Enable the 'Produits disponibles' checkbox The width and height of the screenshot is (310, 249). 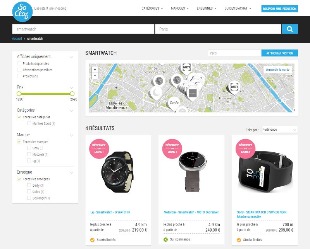coord(19,63)
